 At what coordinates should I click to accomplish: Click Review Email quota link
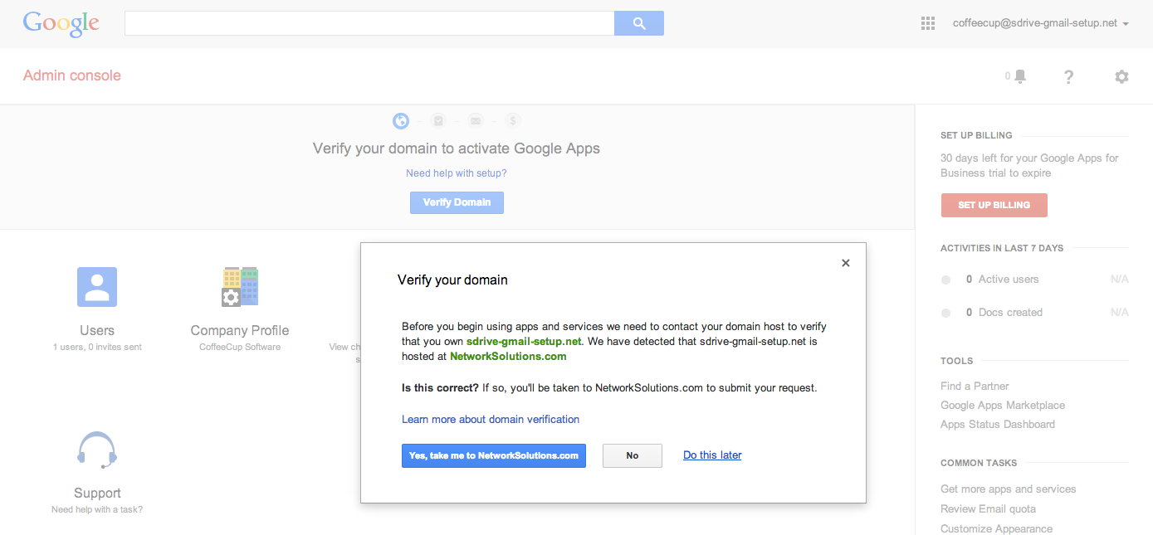(988, 508)
